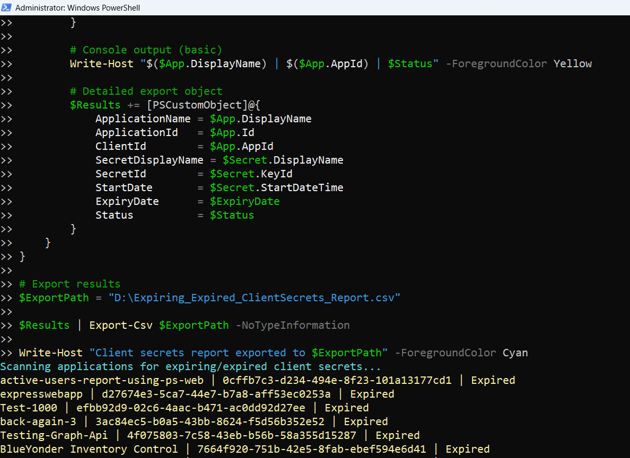Click the $Secret.KeyId value

click(x=251, y=174)
